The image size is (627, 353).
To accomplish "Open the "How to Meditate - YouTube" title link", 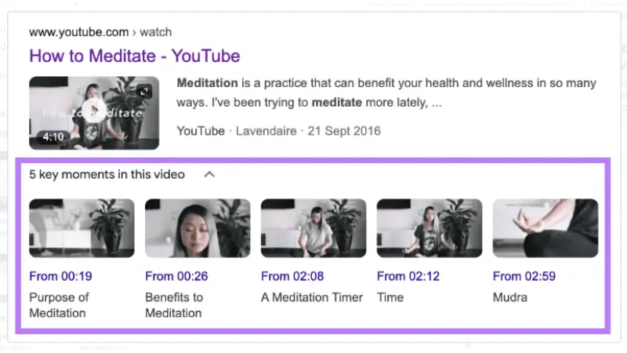I will click(134, 56).
